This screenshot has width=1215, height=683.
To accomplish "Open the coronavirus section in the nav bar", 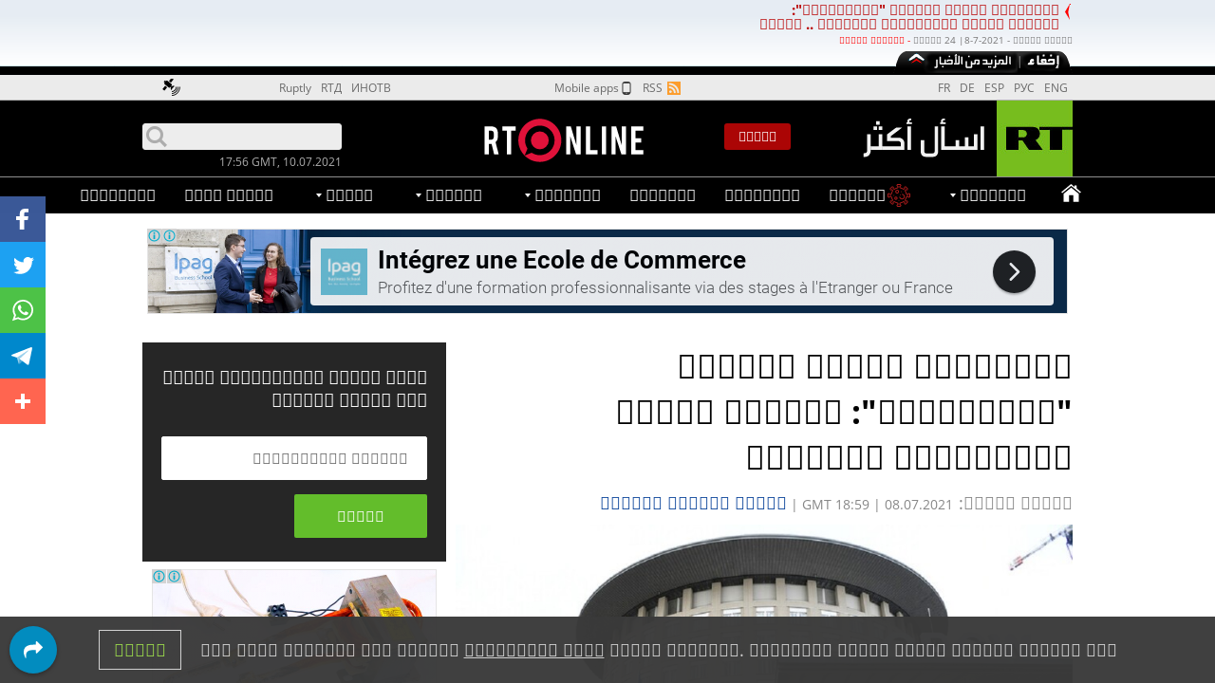I will click(x=869, y=195).
